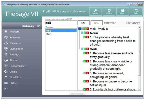Image resolution: width=145 pixels, height=99 pixels.
Task: Collapse the melt root node dark blue box
Action: pos(80,29)
